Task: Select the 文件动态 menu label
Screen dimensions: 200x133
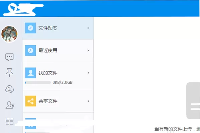Action: (48, 28)
